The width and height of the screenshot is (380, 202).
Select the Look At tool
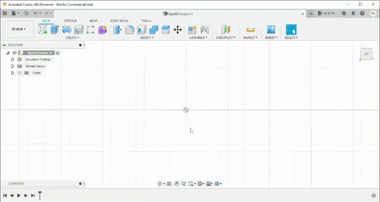[169, 184]
